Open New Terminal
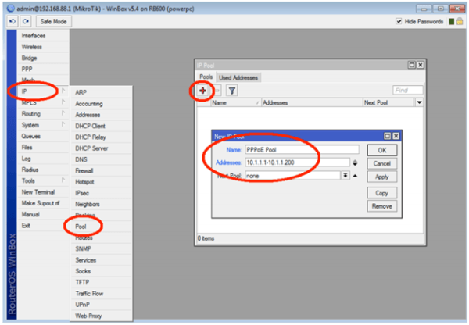469x325 pixels. pyautogui.click(x=43, y=192)
